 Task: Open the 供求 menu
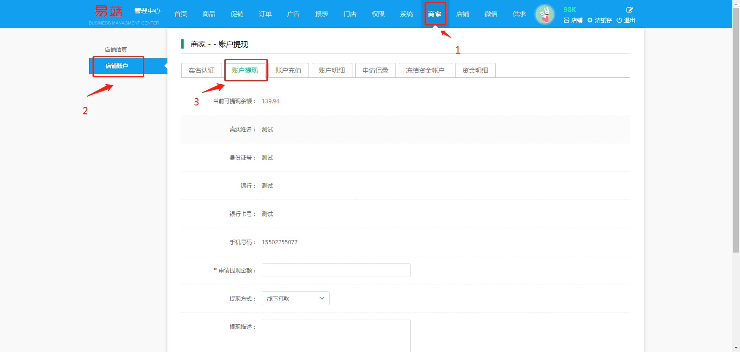[x=519, y=14]
